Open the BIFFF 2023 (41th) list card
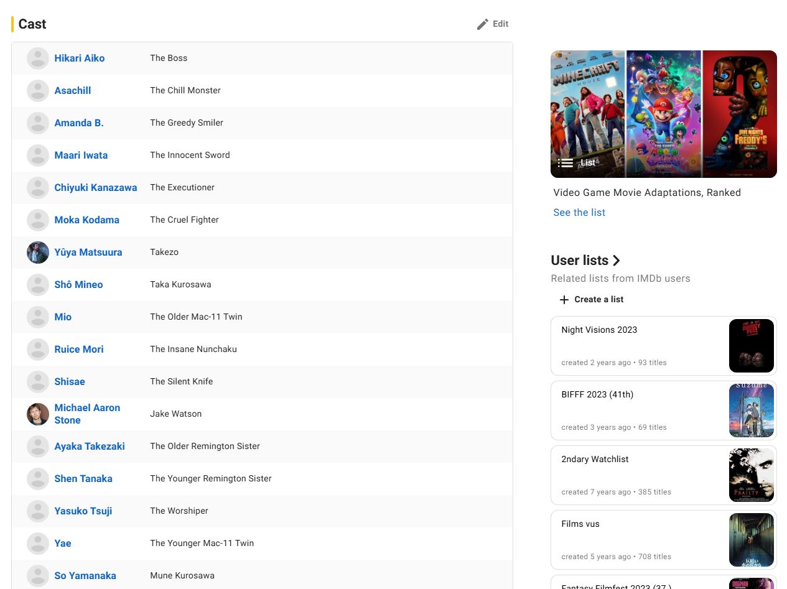The width and height of the screenshot is (787, 589). tap(638, 410)
